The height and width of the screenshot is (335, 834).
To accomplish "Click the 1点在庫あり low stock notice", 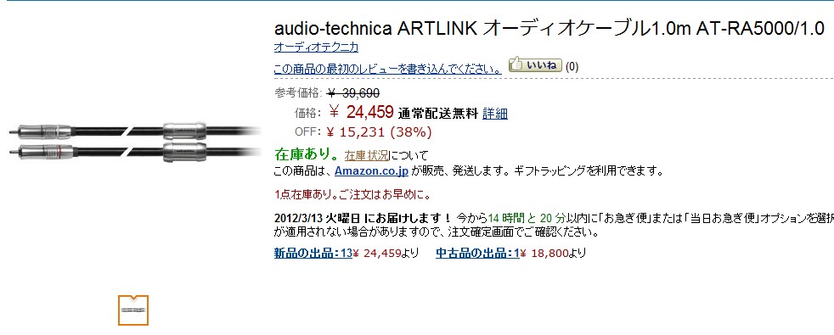I will (352, 194).
